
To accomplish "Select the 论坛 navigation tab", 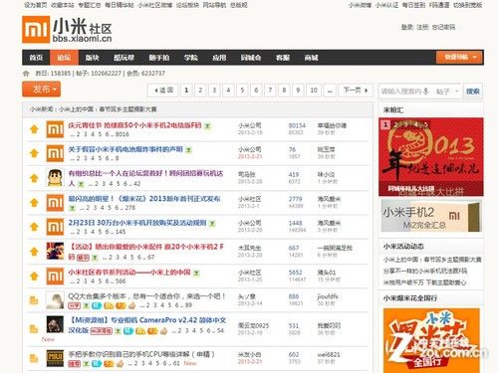I will coord(64,58).
